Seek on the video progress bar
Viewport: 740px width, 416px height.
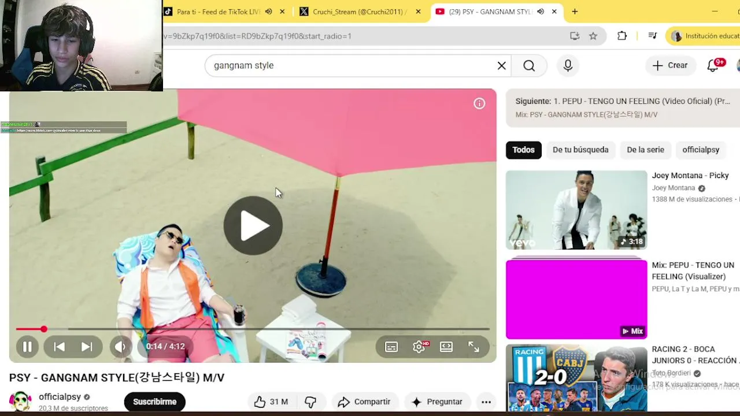[253, 329]
